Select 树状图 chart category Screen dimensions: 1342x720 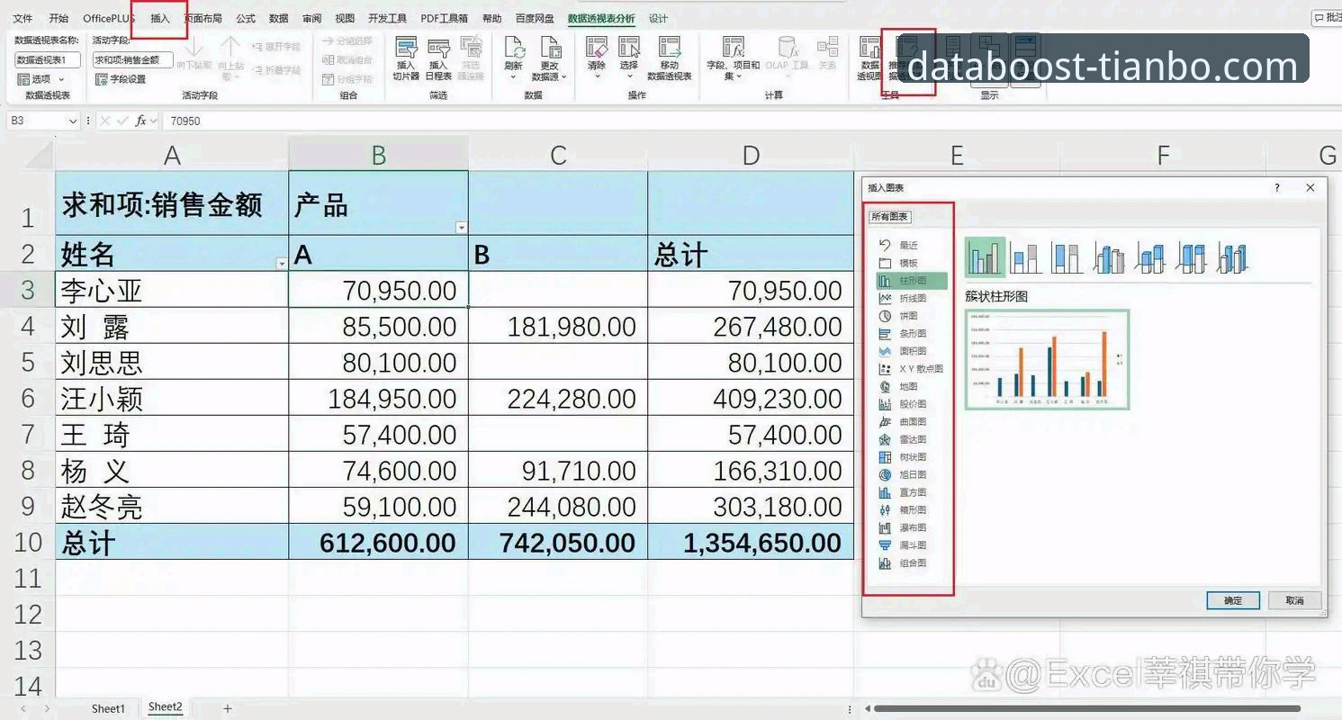click(911, 457)
